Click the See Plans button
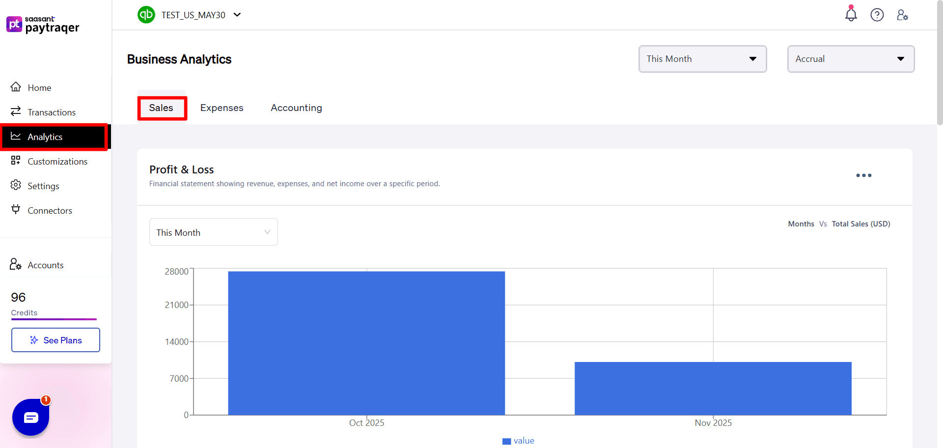 (55, 340)
